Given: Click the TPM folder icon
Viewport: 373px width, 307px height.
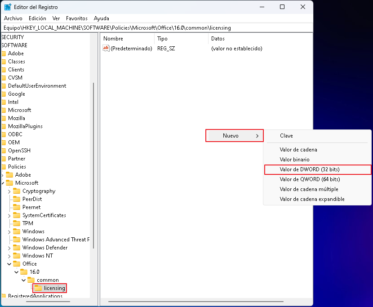Looking at the screenshot, I should [17, 223].
